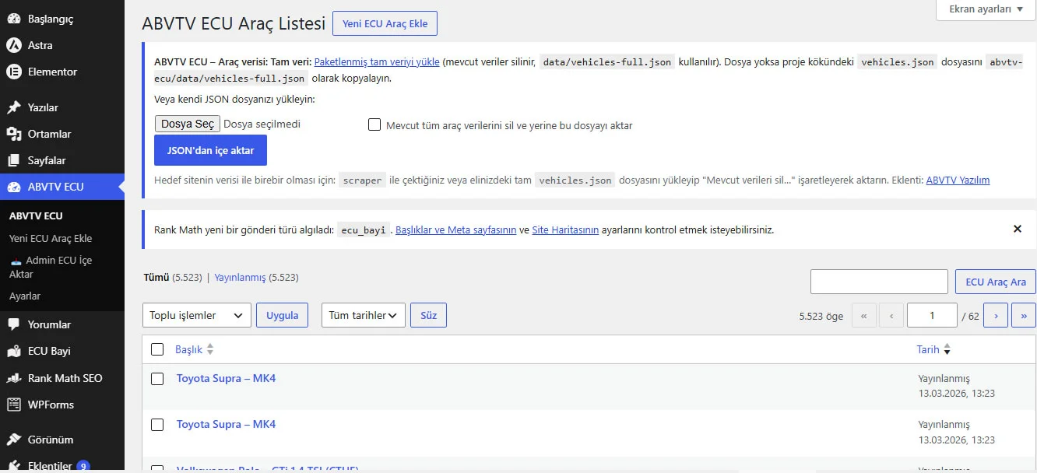Click the ECU Bayi sidebar icon
1037x473 pixels.
tap(13, 351)
